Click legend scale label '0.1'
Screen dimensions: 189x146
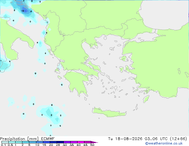tap(3, 145)
